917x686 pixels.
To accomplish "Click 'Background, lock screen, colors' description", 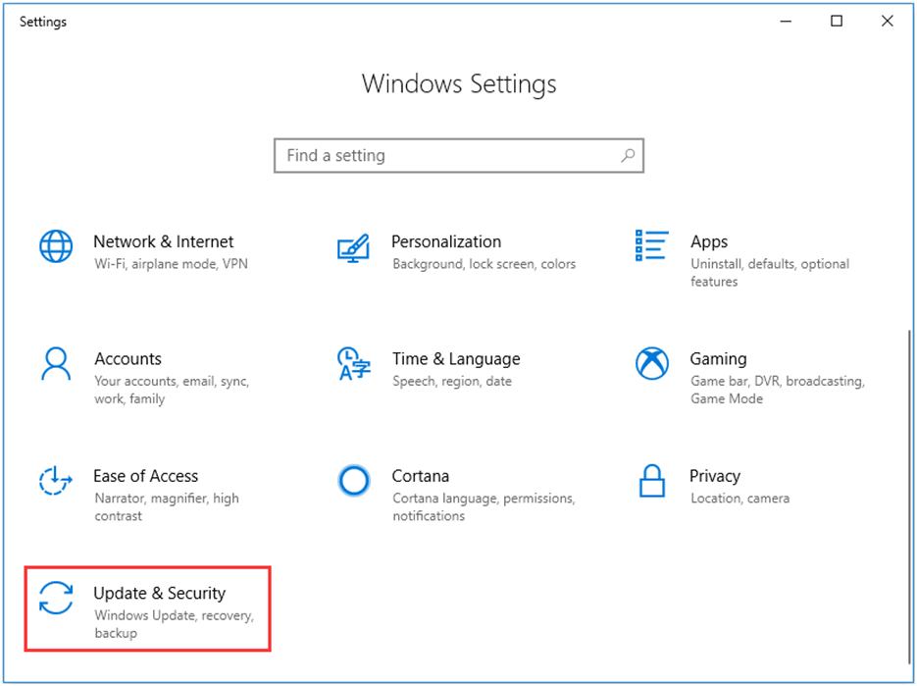I will click(x=484, y=264).
